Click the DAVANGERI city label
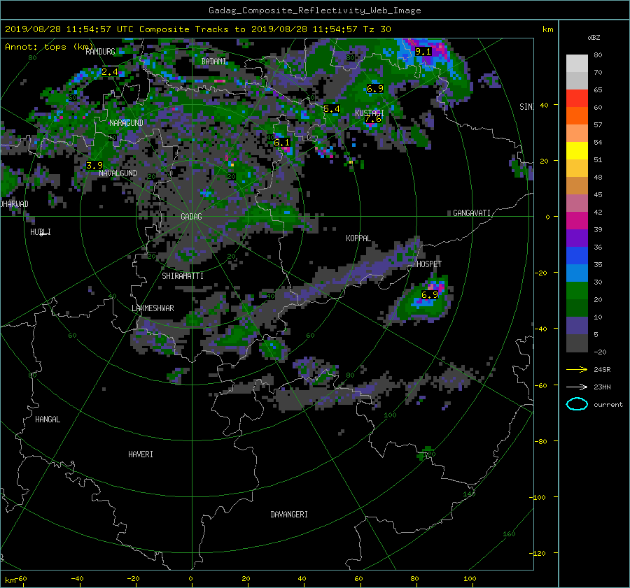630x588 pixels. [289, 515]
